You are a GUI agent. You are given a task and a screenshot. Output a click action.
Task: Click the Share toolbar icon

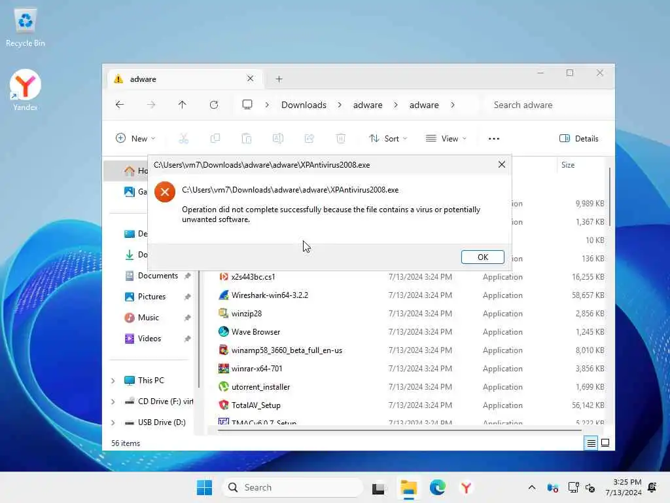[309, 138]
